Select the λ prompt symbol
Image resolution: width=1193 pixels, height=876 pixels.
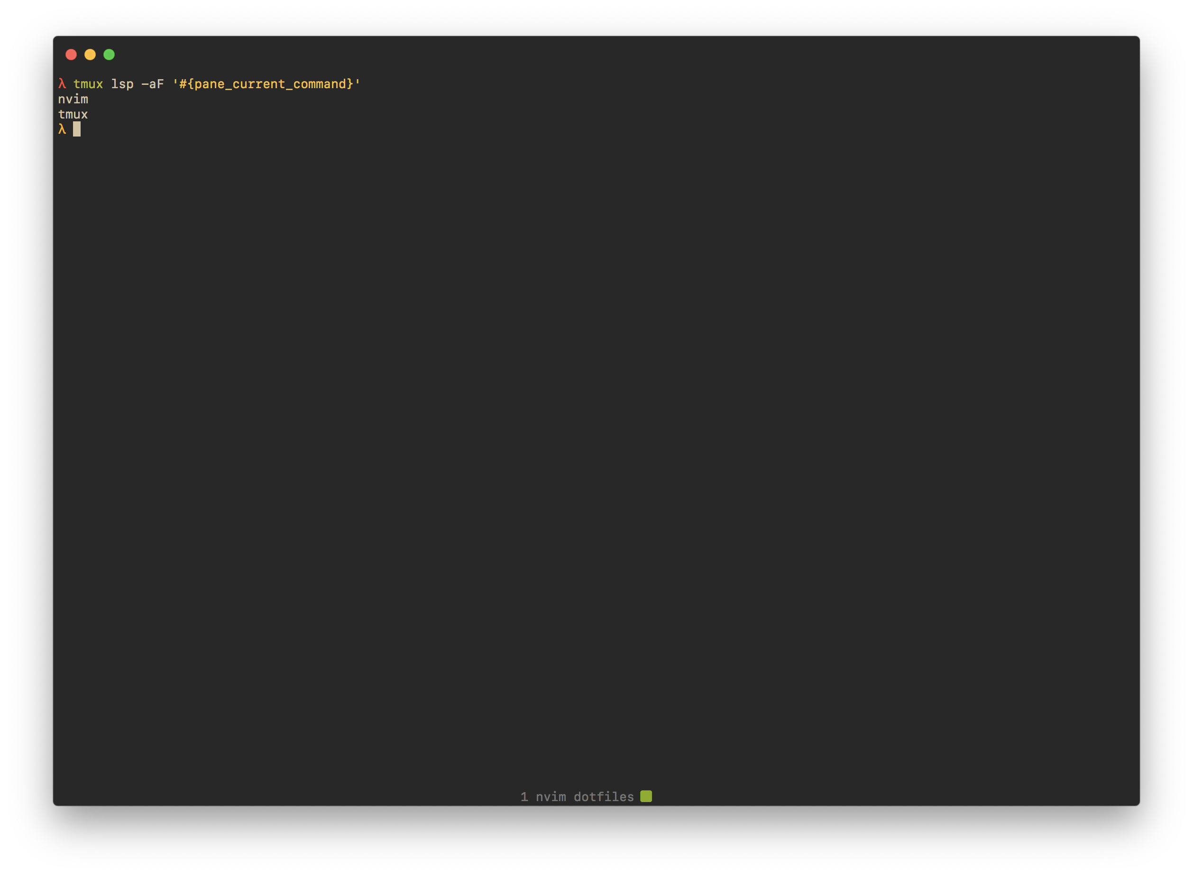62,129
